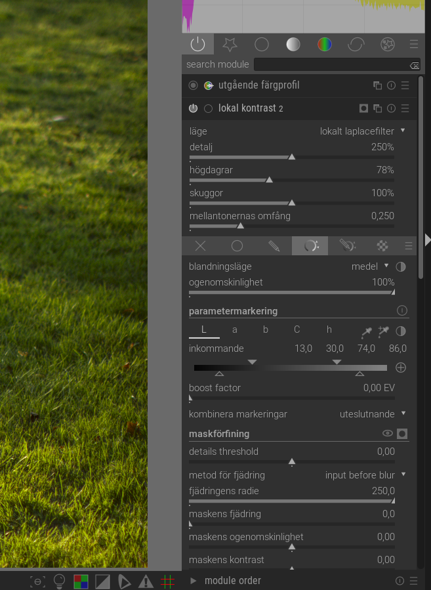This screenshot has width=431, height=590.
Task: Toggle the overexposure warning triangle icon
Action: click(x=146, y=581)
